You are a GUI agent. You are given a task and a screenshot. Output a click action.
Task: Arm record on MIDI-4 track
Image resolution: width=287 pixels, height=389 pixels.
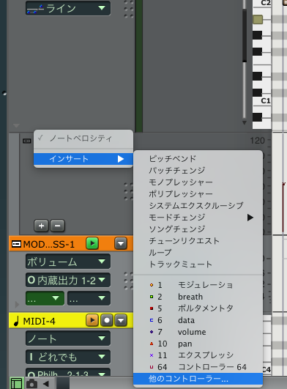[107, 320]
